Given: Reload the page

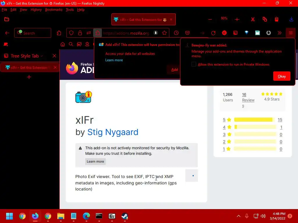Looking at the screenshot, I should click(213, 33).
